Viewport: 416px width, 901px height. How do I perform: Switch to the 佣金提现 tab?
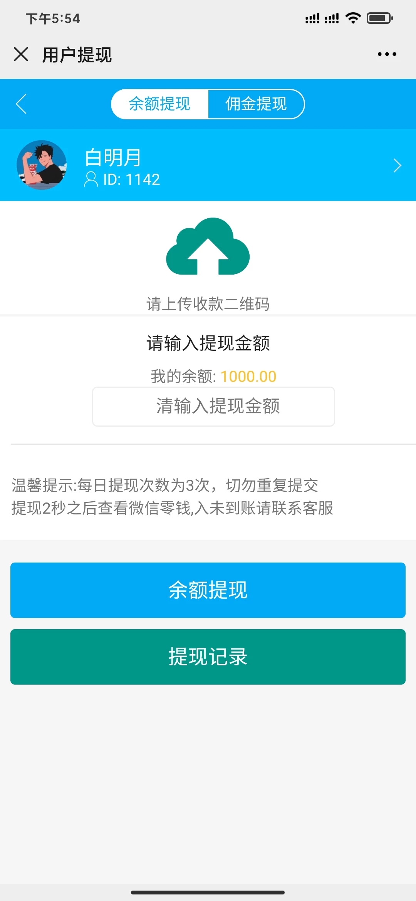[x=256, y=104]
